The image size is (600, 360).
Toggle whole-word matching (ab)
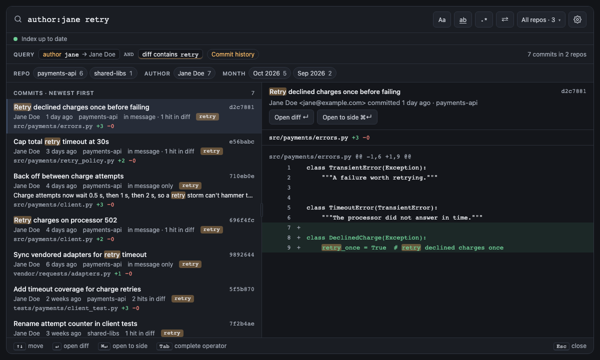pyautogui.click(x=463, y=19)
